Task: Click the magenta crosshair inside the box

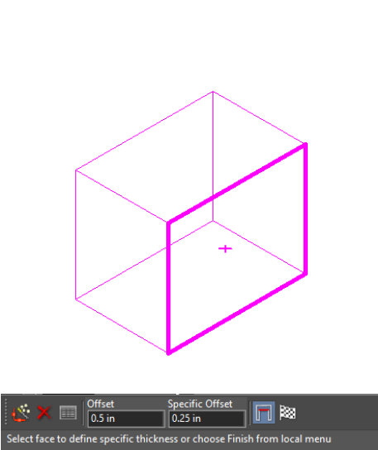Action: 225,248
